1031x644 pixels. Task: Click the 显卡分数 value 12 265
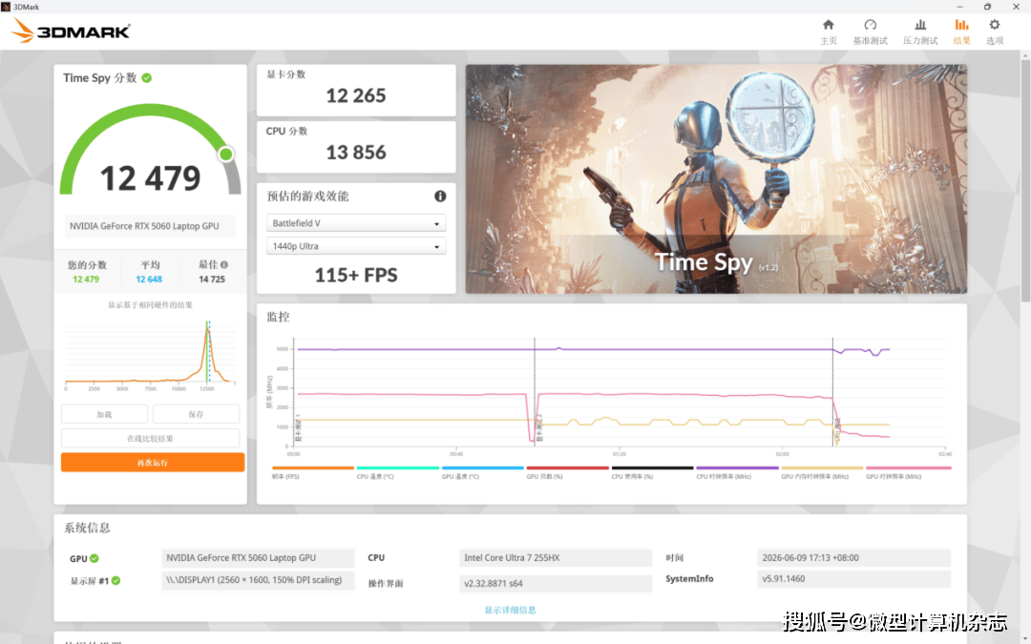356,96
